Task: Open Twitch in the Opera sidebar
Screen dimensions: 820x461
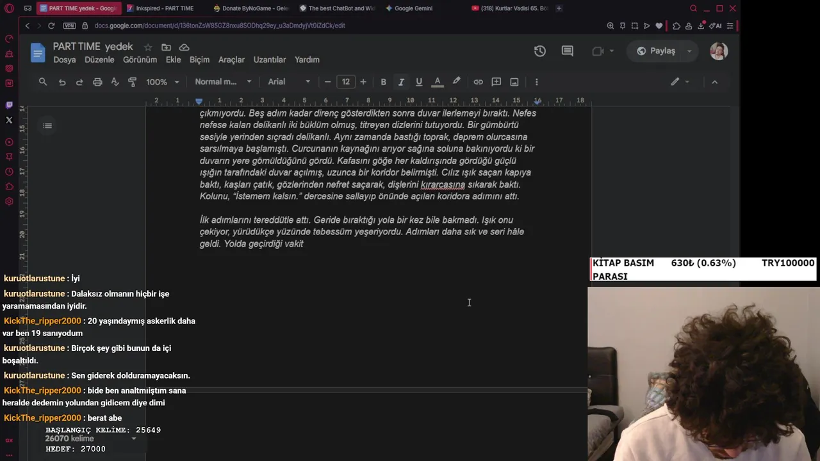Action: point(9,105)
